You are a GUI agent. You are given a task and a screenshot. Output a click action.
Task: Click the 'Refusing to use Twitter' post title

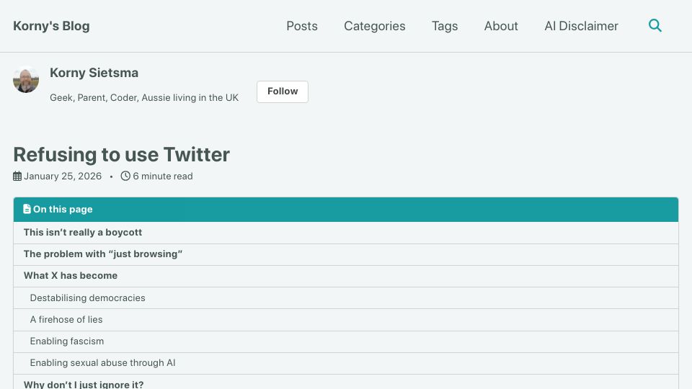tap(121, 155)
